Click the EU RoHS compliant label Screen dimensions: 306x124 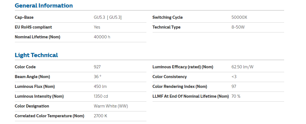click(x=33, y=27)
